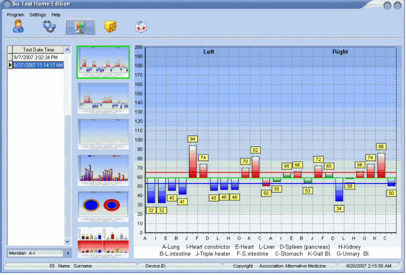Click the test list scroll-down arrow
406x275 pixels.
point(67,241)
